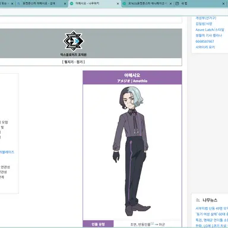This screenshot has width=228, height=228.
Task: Open the 시와이리 유키 sidebar link
Action: coord(205,47)
